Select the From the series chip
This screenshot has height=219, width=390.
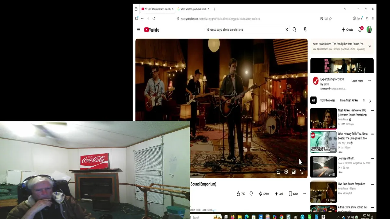coord(327,100)
